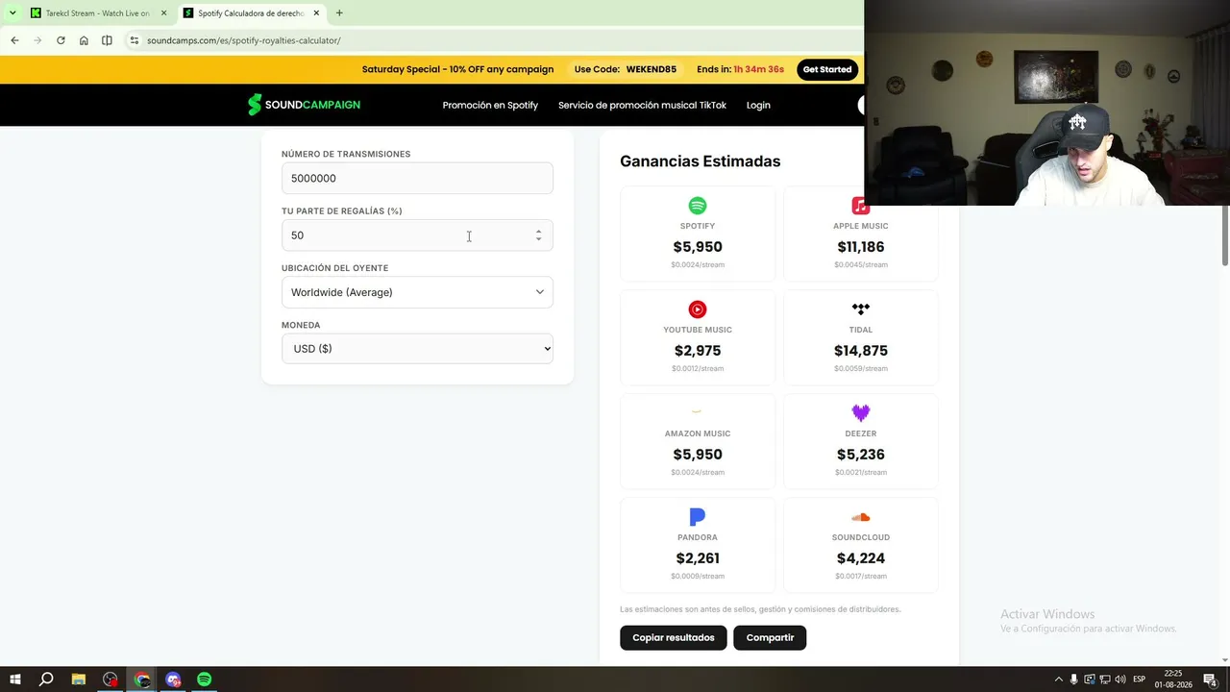This screenshot has width=1230, height=692.
Task: Click the Tidal earnings $14,875
Action: pos(861,351)
